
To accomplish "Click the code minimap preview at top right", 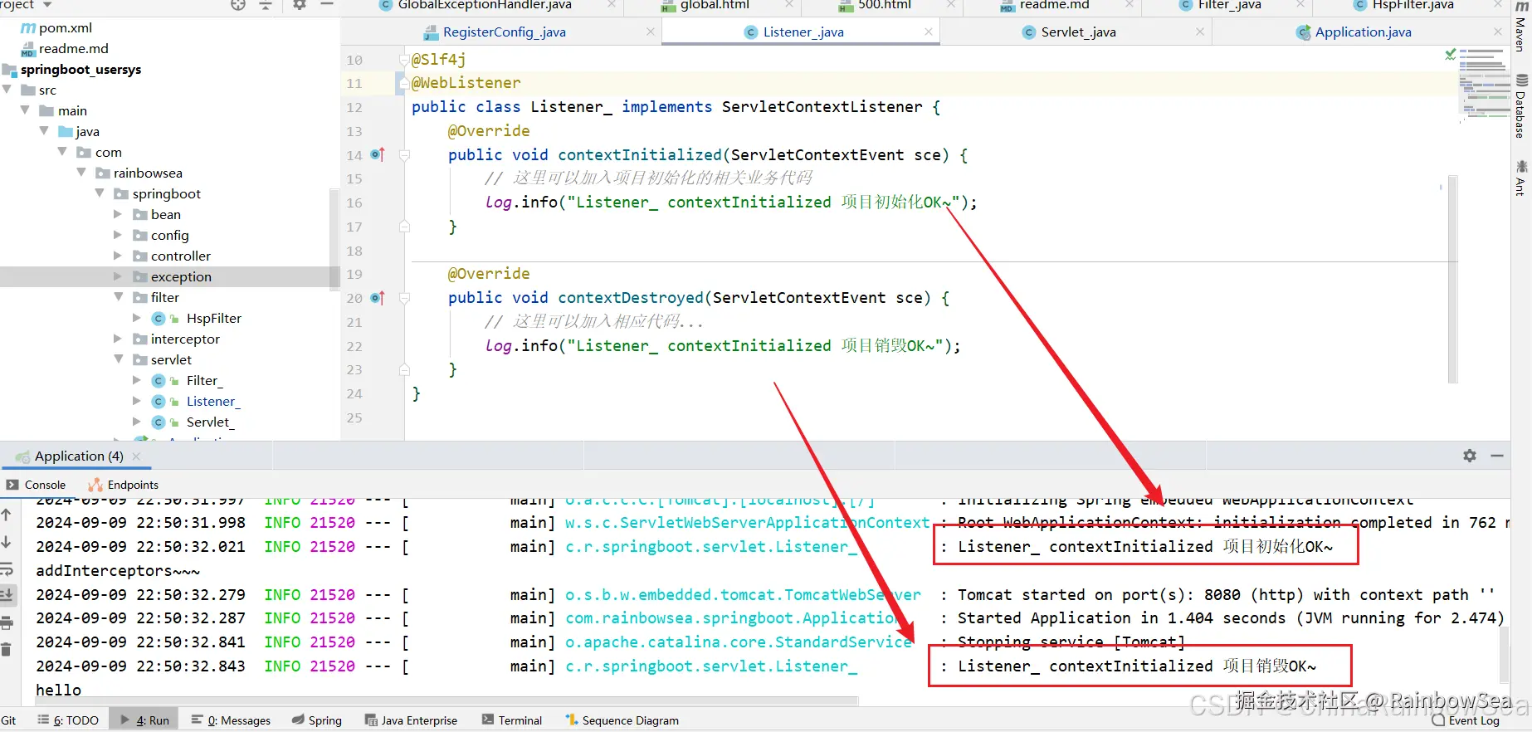I will click(1484, 83).
